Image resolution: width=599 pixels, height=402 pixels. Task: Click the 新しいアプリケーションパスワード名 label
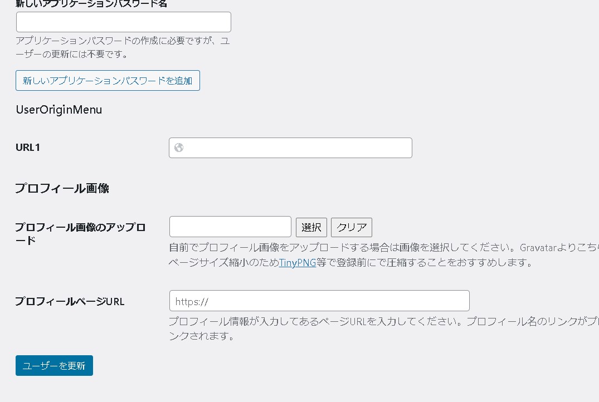pyautogui.click(x=91, y=3)
